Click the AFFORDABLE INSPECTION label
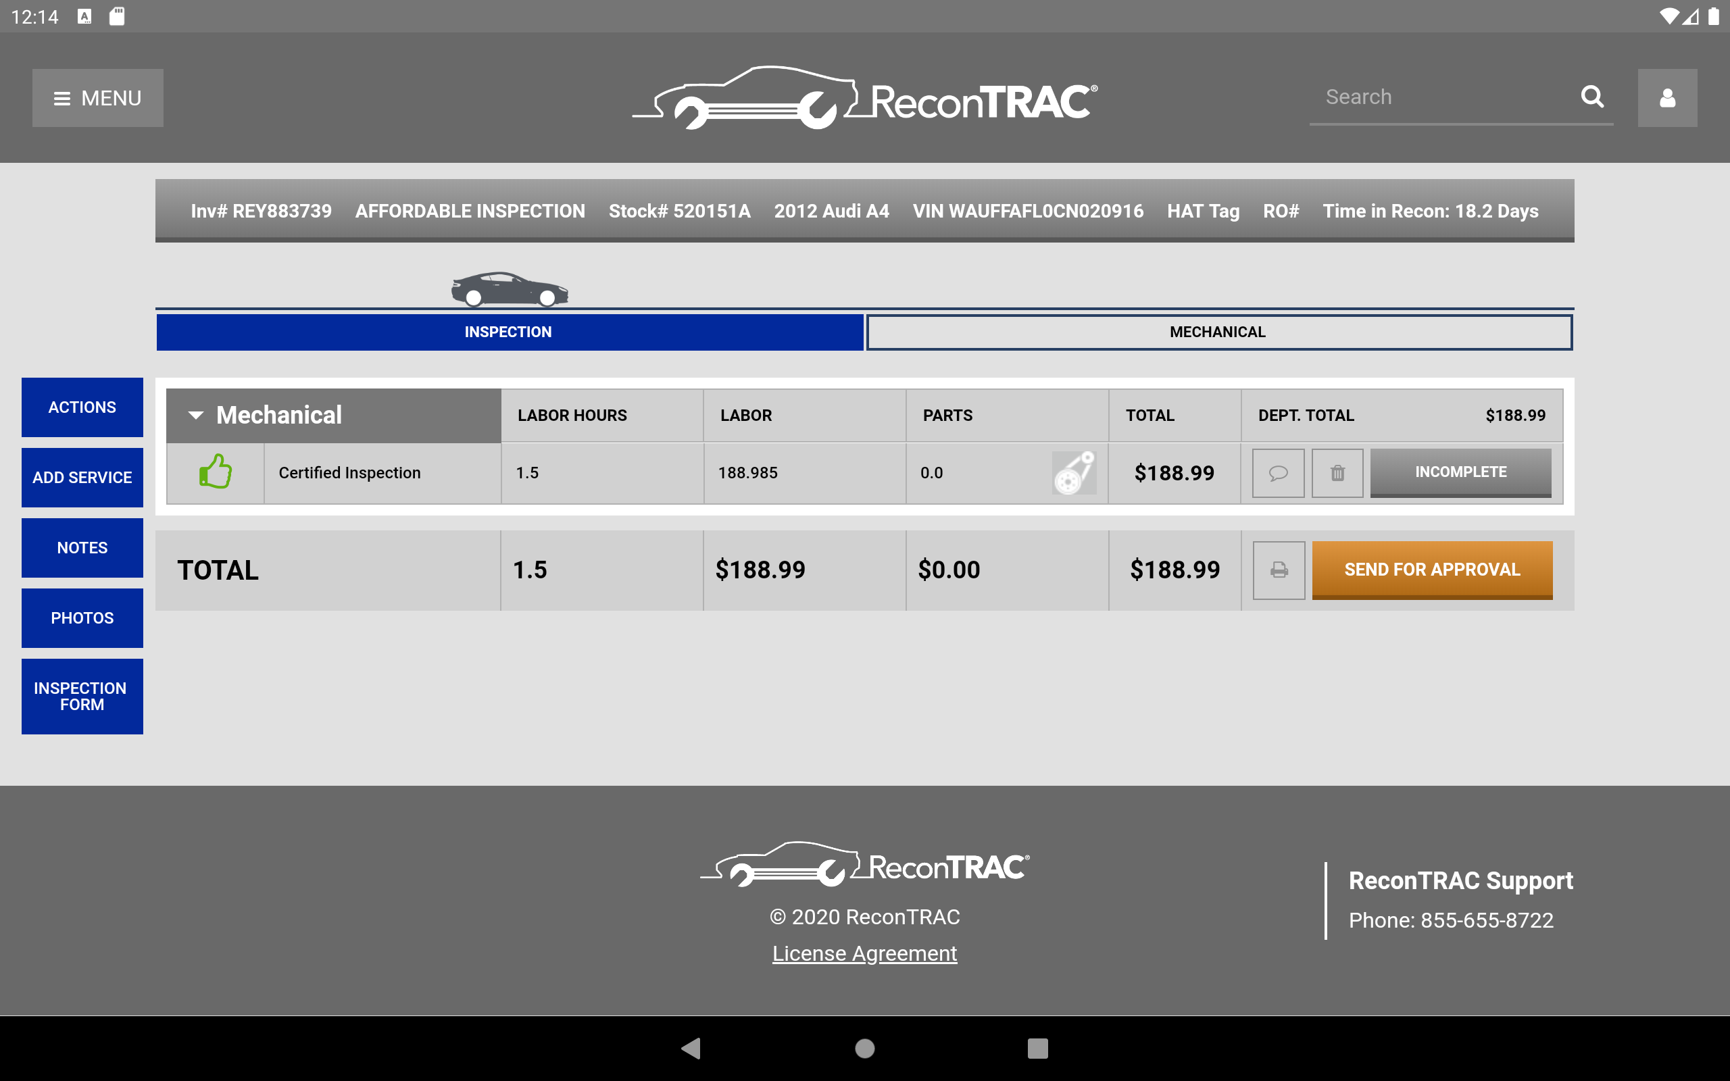This screenshot has width=1730, height=1081. tap(470, 211)
